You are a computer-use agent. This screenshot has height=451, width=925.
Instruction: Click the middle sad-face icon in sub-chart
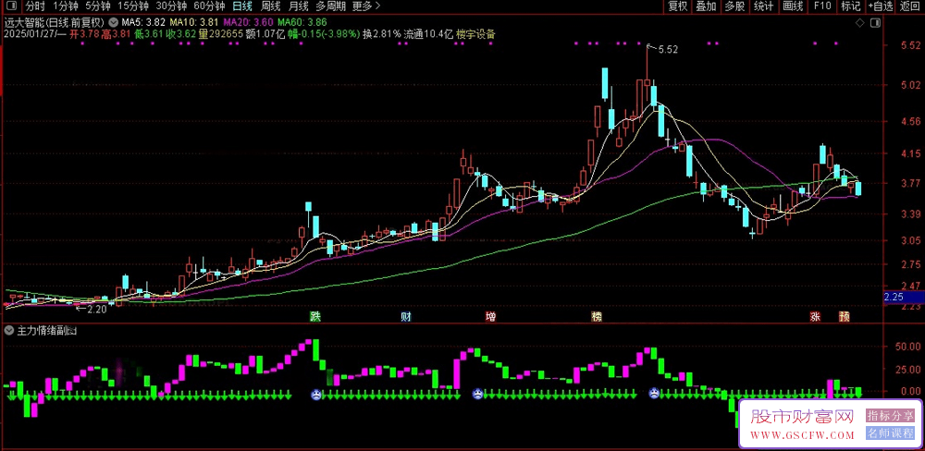point(476,393)
